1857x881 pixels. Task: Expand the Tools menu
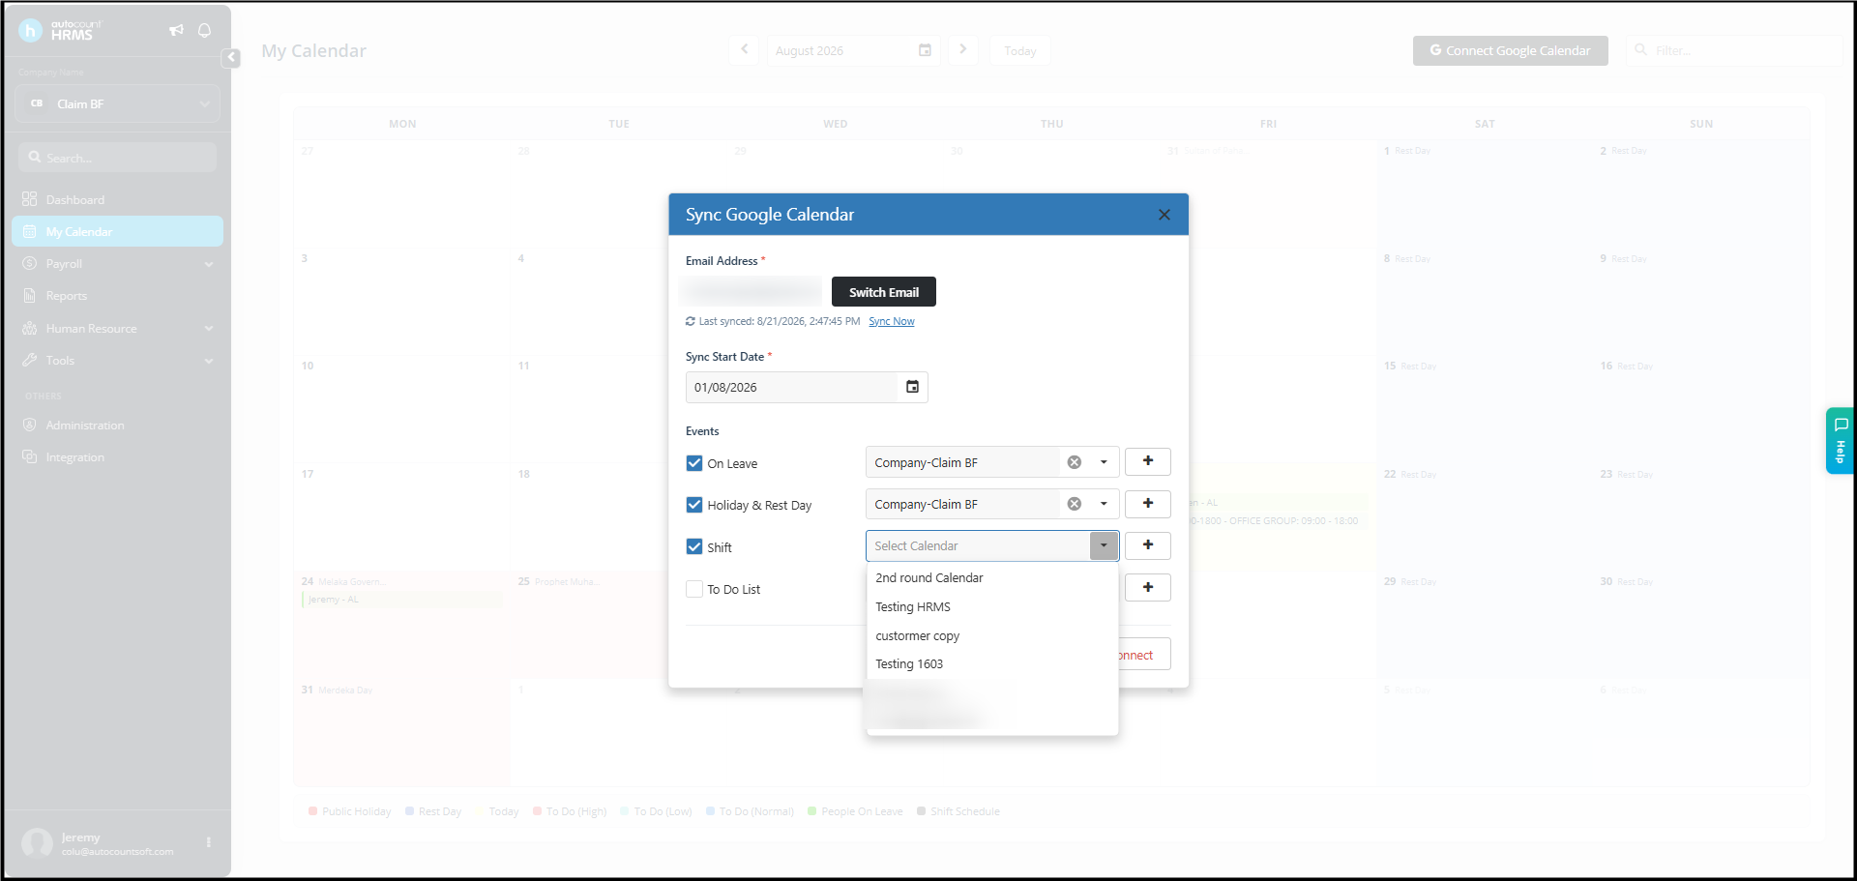117,361
